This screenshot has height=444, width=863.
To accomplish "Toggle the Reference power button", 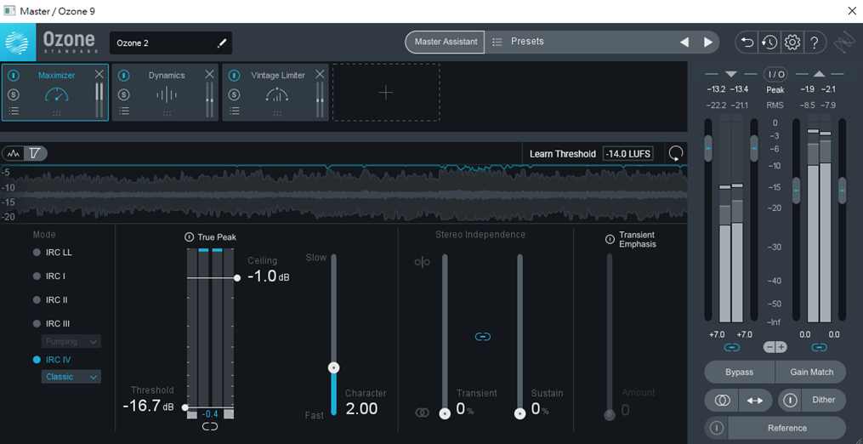I will [x=717, y=428].
